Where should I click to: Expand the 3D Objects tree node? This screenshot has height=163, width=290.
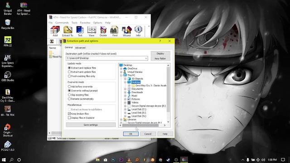[x=125, y=79]
